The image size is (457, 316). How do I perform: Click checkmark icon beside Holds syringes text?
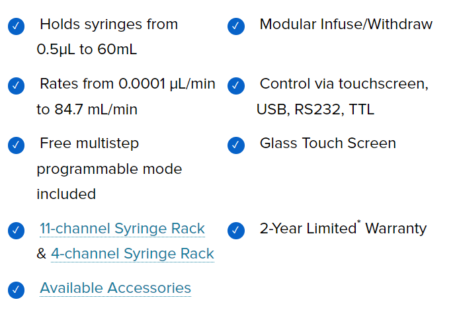pos(16,26)
